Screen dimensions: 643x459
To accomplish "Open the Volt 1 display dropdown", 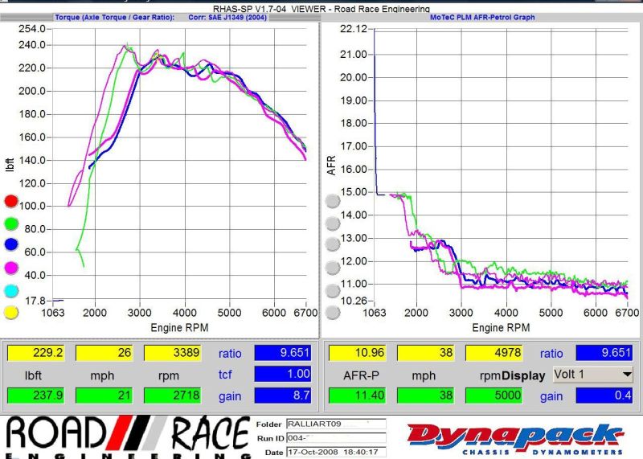I will [592, 375].
